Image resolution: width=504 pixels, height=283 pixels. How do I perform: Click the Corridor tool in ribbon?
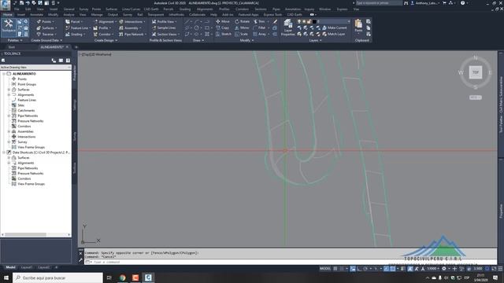[x=103, y=34]
